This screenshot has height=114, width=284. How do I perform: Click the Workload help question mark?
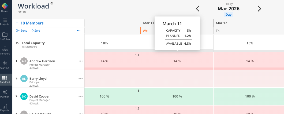[x=52, y=3]
